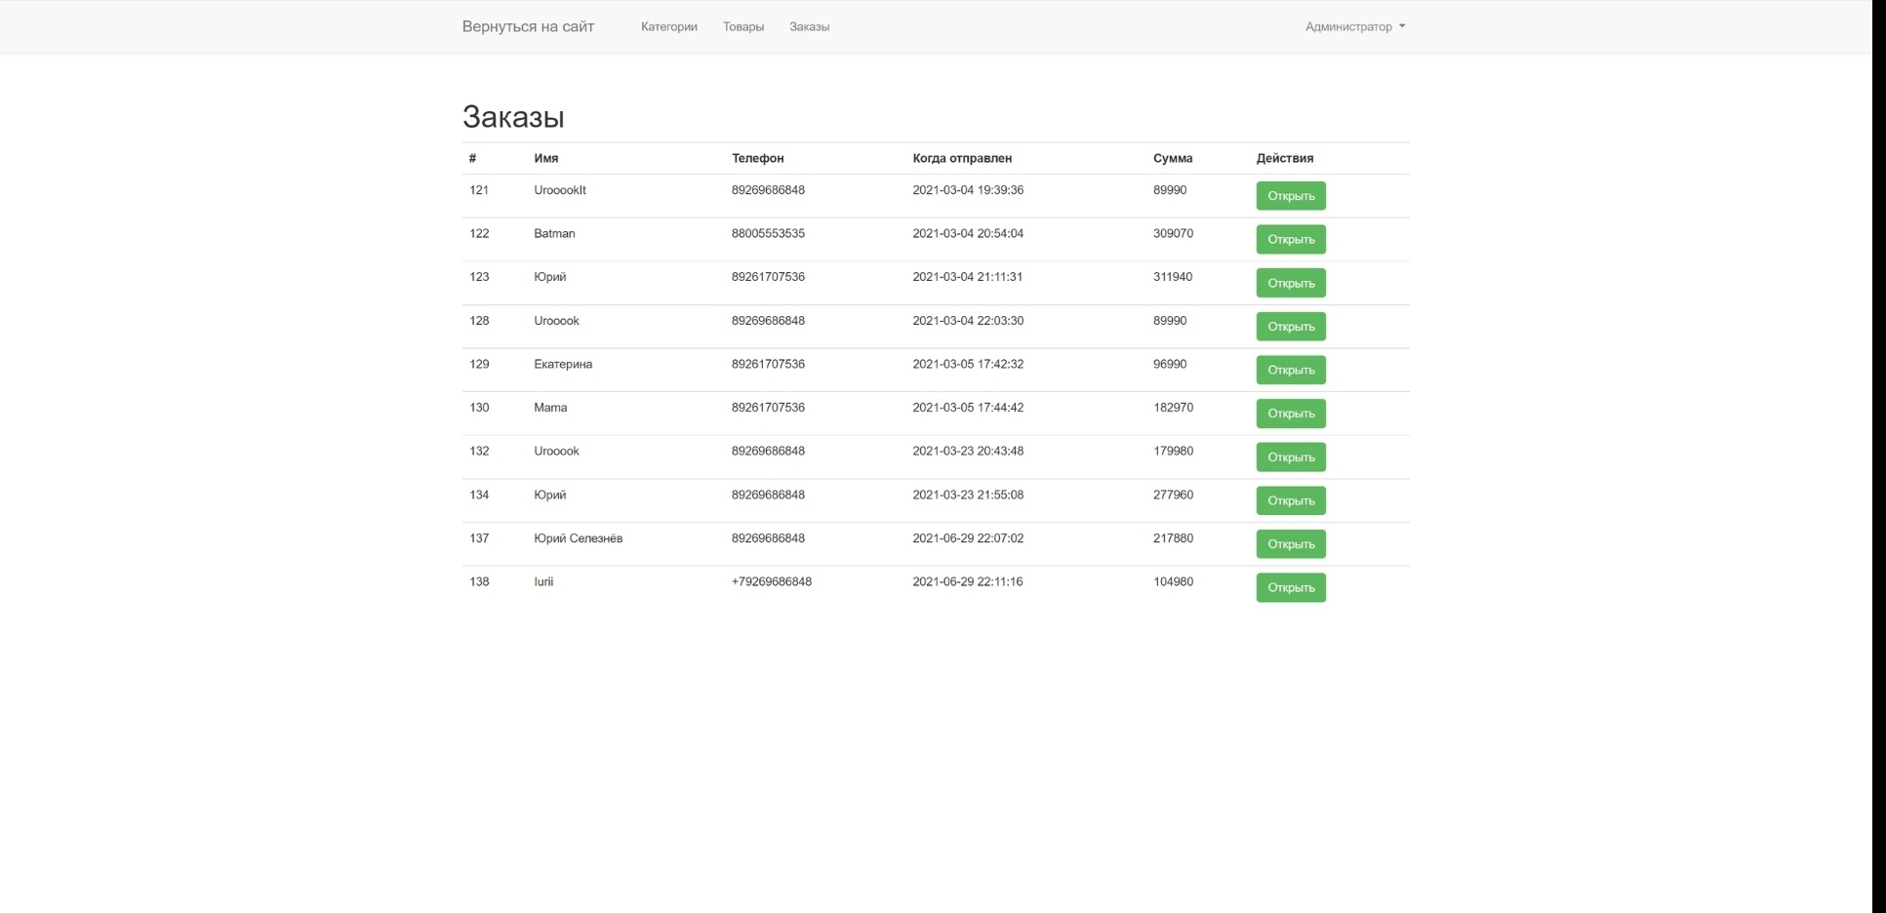Click the Когда отправлен column header
The width and height of the screenshot is (1886, 913).
pos(962,158)
